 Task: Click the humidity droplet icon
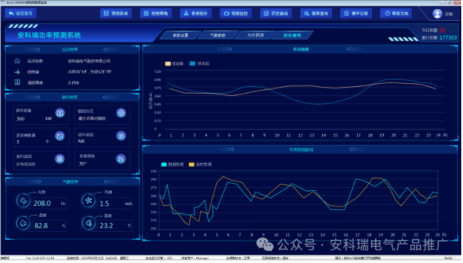point(23,223)
